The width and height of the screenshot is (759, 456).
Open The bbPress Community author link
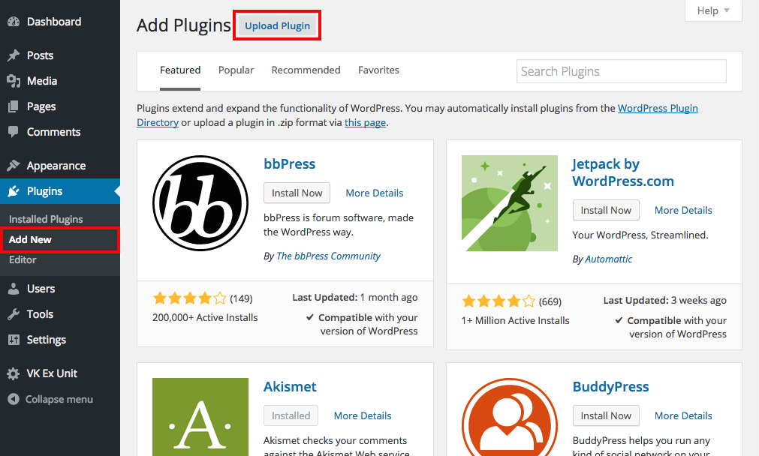coord(328,256)
